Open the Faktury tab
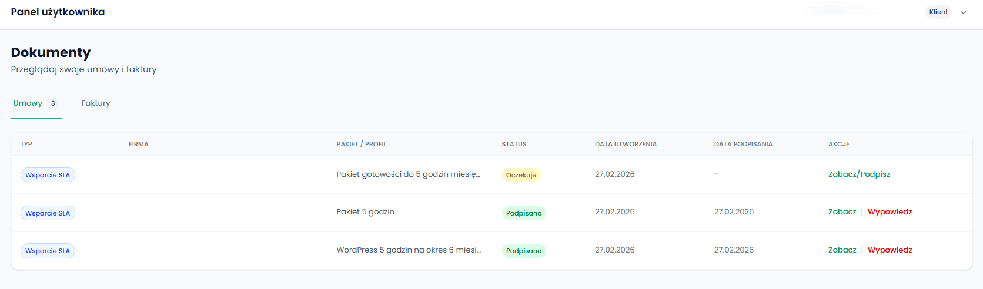The height and width of the screenshot is (289, 983). click(95, 103)
